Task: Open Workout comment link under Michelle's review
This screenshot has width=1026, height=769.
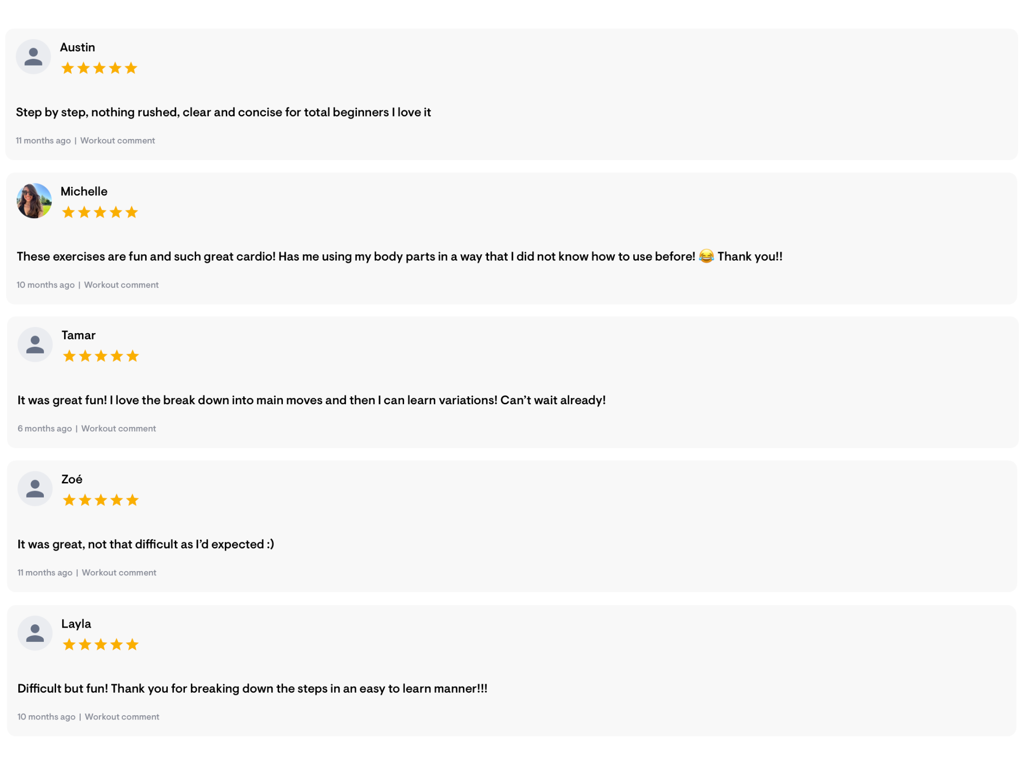Action: (121, 285)
